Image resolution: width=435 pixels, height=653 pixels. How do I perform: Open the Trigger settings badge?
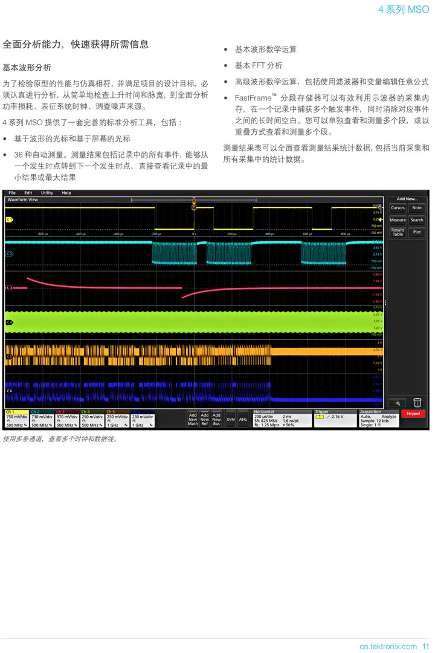335,418
